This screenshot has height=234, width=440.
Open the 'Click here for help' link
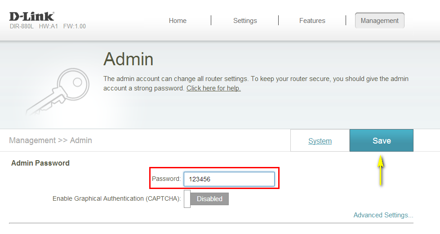coord(213,88)
